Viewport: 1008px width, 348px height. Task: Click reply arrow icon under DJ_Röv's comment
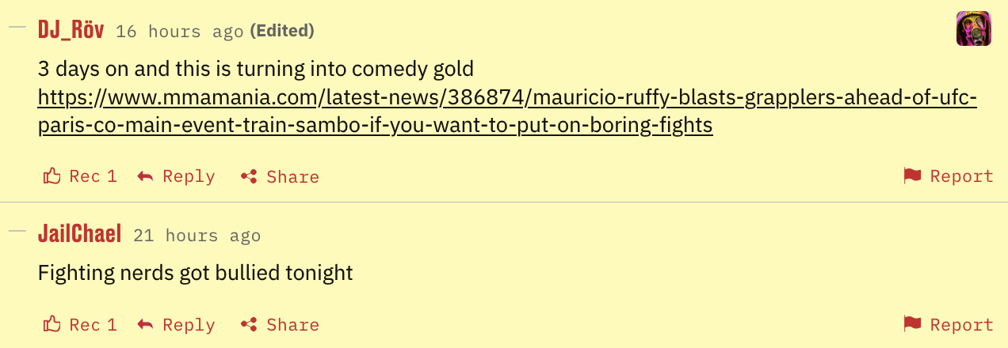[145, 176]
